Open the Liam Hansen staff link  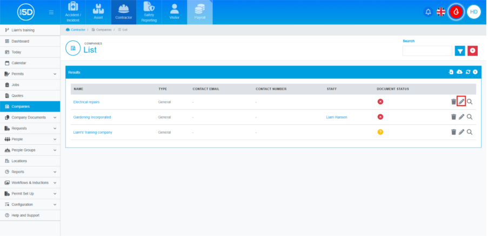pos(337,117)
